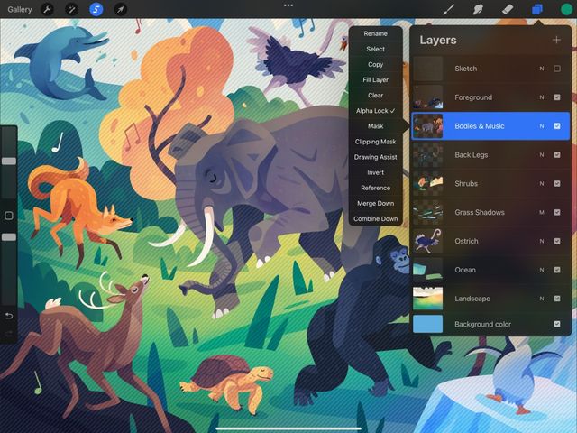Open blend mode N of Back Legs
Image resolution: width=577 pixels, height=433 pixels.
point(542,154)
